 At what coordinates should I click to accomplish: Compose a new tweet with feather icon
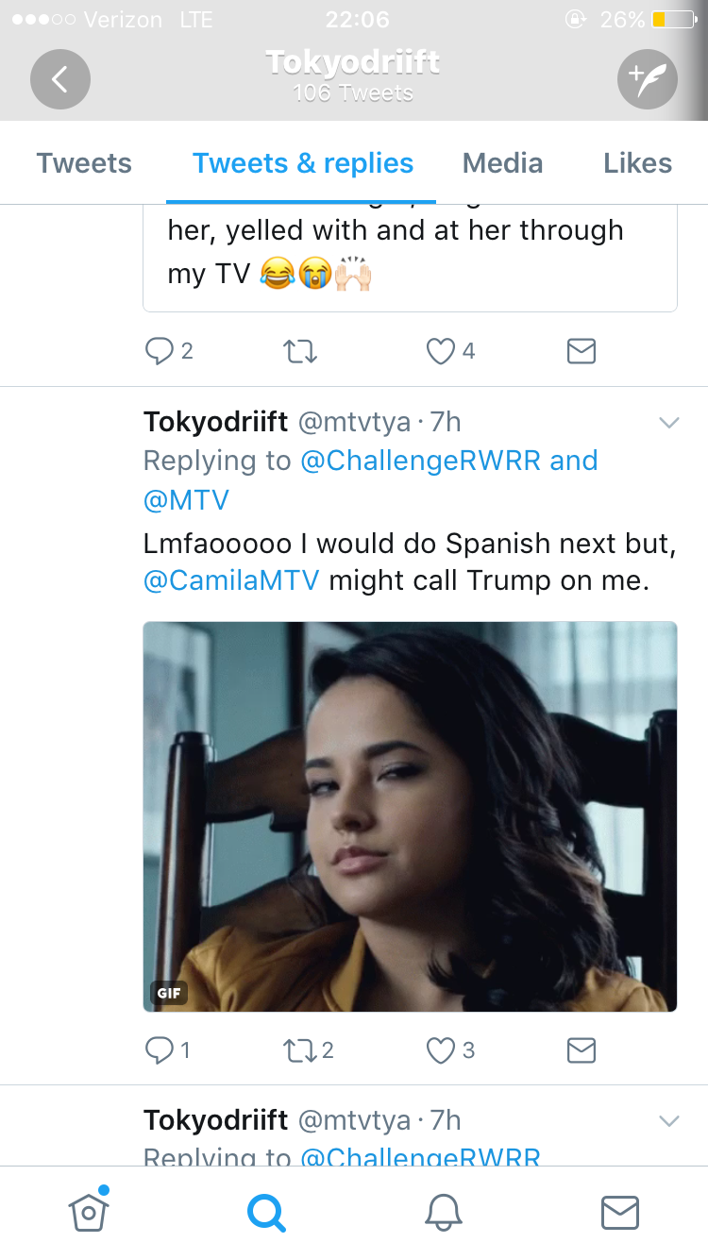[648, 79]
